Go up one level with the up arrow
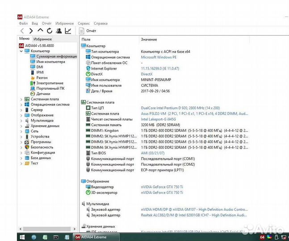This screenshot has height=241, width=289. 40,30
